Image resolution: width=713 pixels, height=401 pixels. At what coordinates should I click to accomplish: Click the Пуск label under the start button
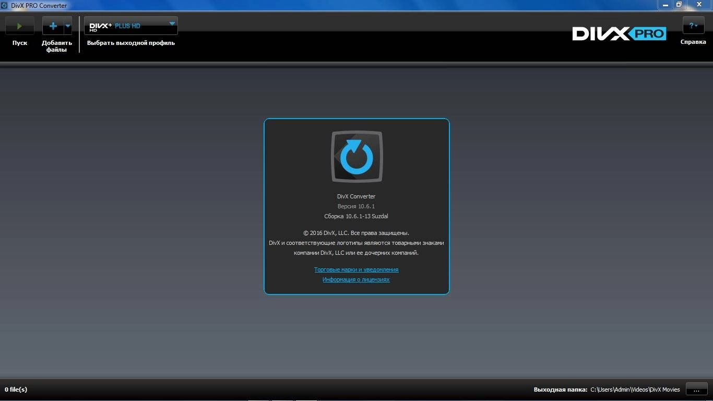(20, 43)
